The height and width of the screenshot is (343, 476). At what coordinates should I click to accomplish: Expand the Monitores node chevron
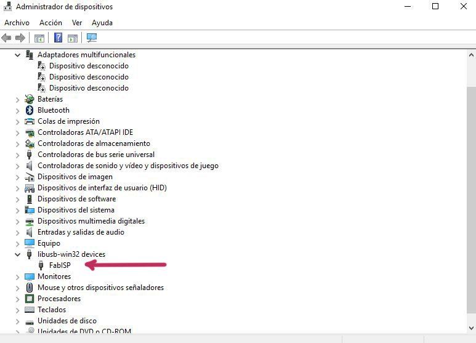(x=18, y=277)
